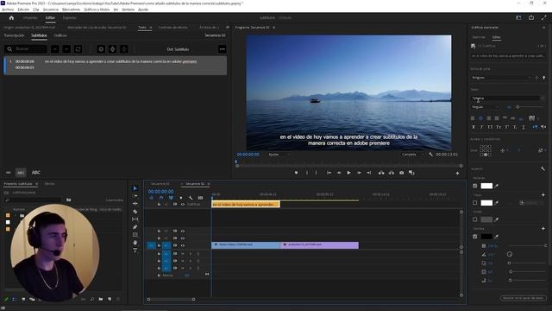
Task: Switch to Efectos tab beside Project
Action: click(x=50, y=184)
